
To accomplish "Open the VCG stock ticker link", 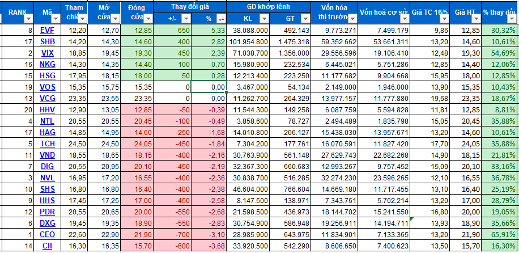I will tap(48, 98).
